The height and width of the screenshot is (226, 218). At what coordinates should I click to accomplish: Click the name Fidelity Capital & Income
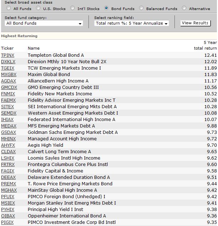pyautogui.click(x=55, y=171)
